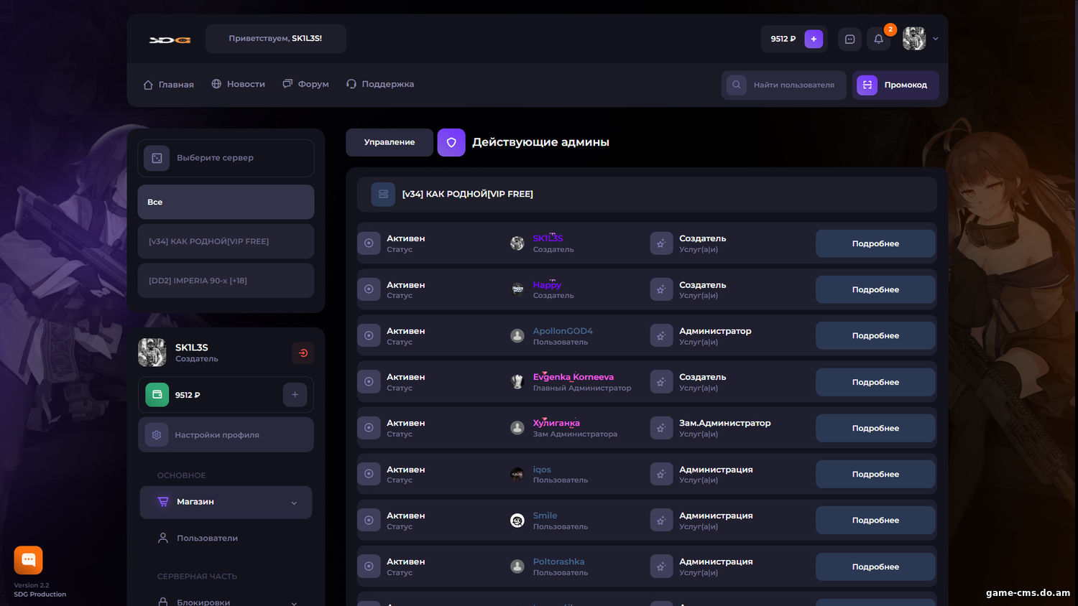Select the [DD2] IMPERIA 90-x server filter
The width and height of the screenshot is (1078, 606).
[226, 281]
